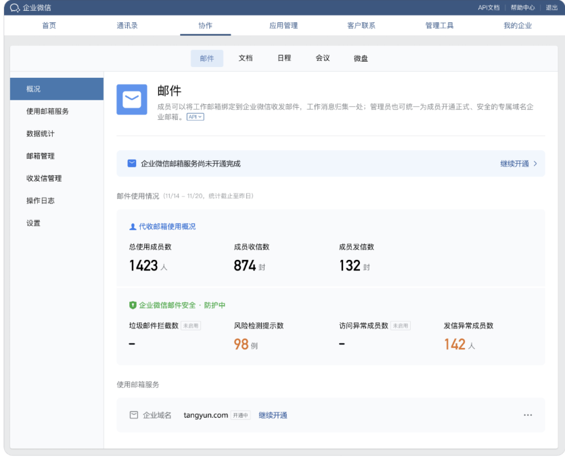Click the 开通中 status badge beside tangyun.com
Viewport: 565px width, 457px height.
tap(240, 415)
